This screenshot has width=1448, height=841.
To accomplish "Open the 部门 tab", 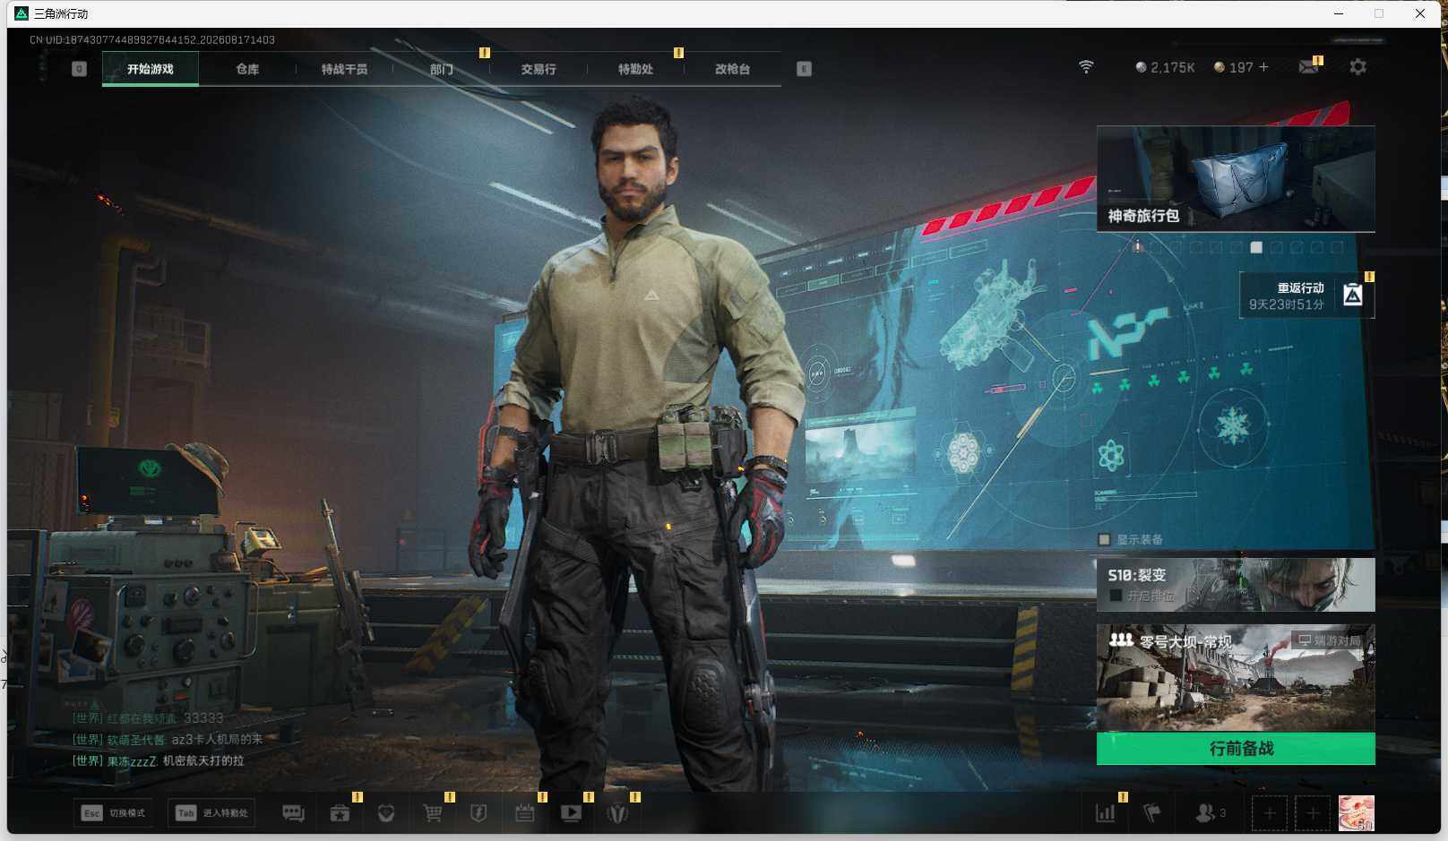I will coord(441,69).
